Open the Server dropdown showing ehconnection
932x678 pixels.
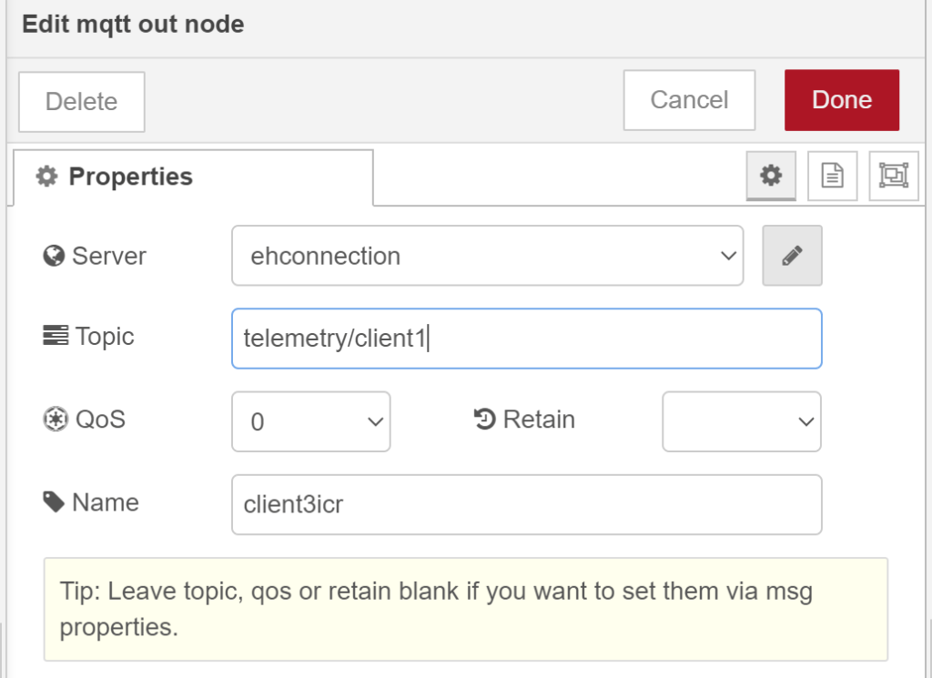(487, 256)
